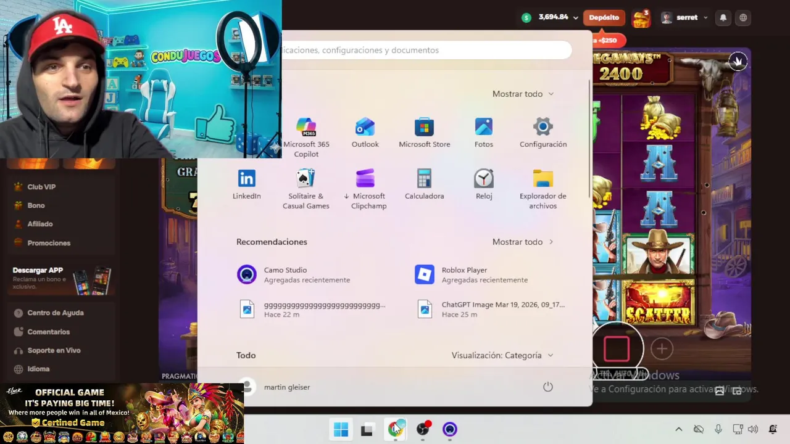Open ChatGPT Image Mar 19 file
The image size is (790, 444).
pos(491,309)
